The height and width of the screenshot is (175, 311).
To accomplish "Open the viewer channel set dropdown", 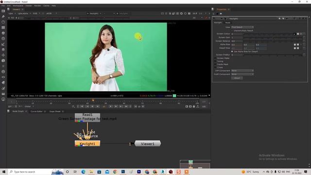I will point(12,14).
